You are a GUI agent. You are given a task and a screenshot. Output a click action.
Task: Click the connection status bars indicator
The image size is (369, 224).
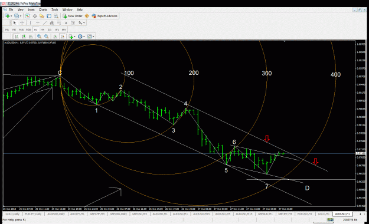(330, 220)
